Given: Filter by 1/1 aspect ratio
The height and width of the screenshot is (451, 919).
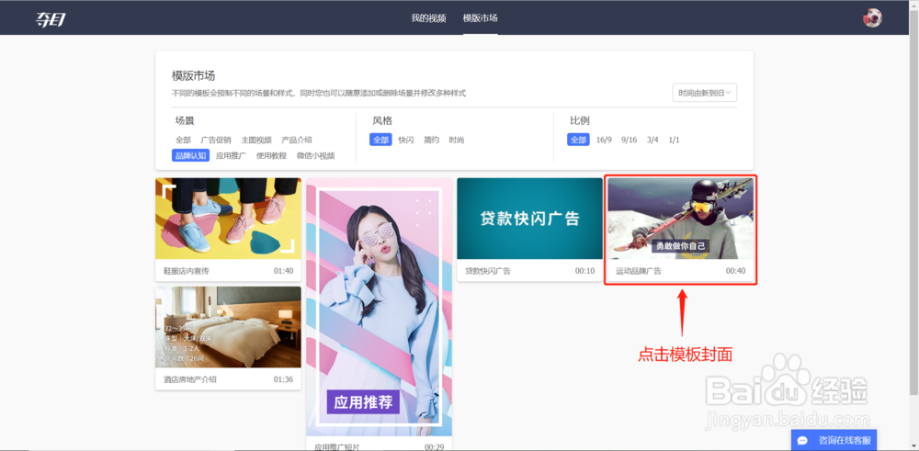Looking at the screenshot, I should tap(674, 140).
